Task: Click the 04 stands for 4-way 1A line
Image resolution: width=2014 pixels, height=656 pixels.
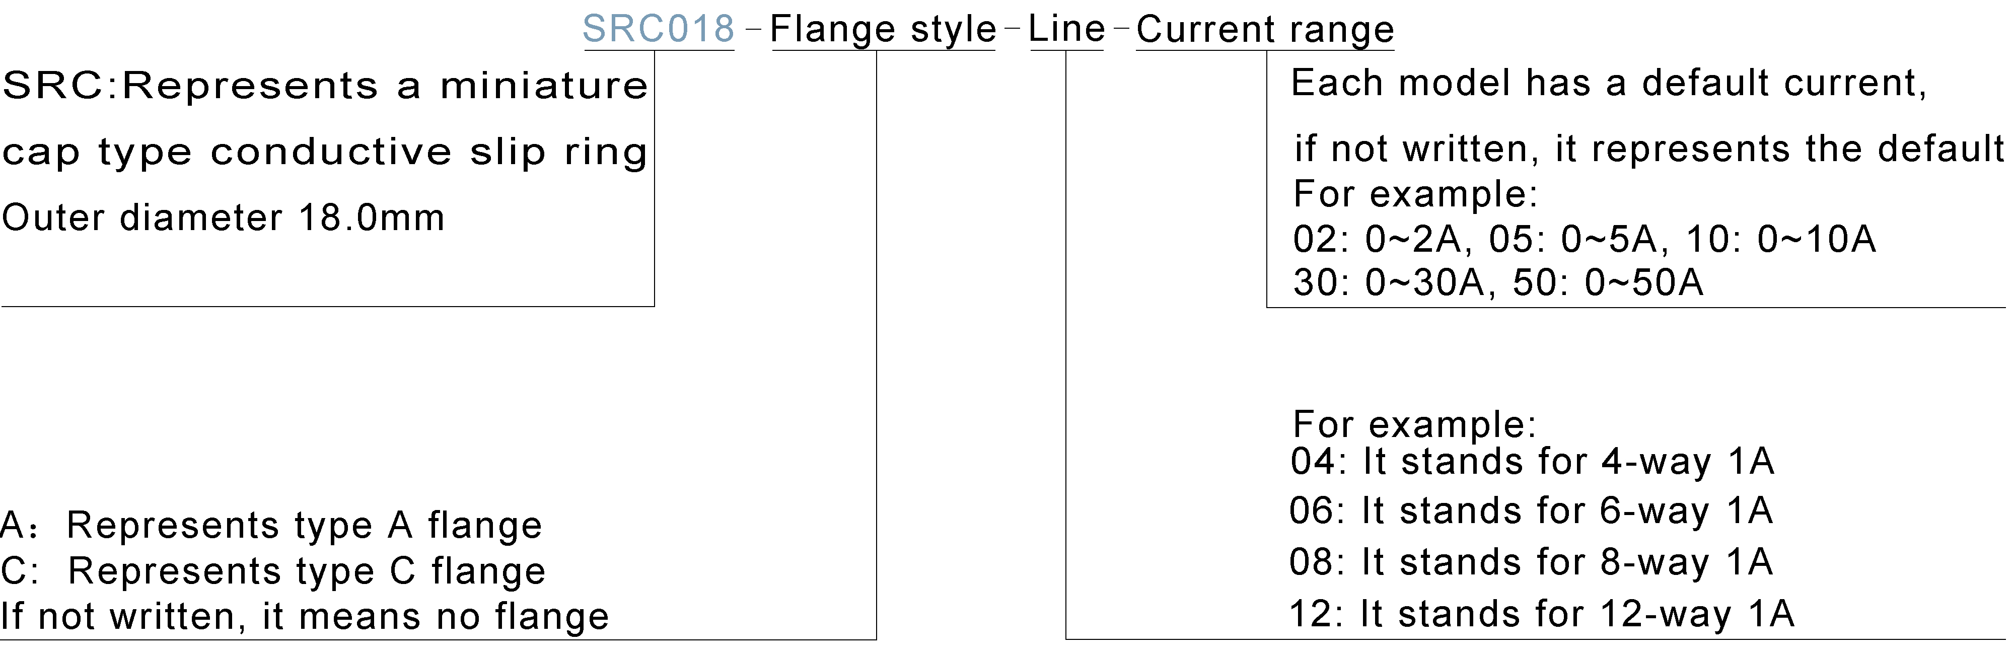Action: pos(1532,461)
